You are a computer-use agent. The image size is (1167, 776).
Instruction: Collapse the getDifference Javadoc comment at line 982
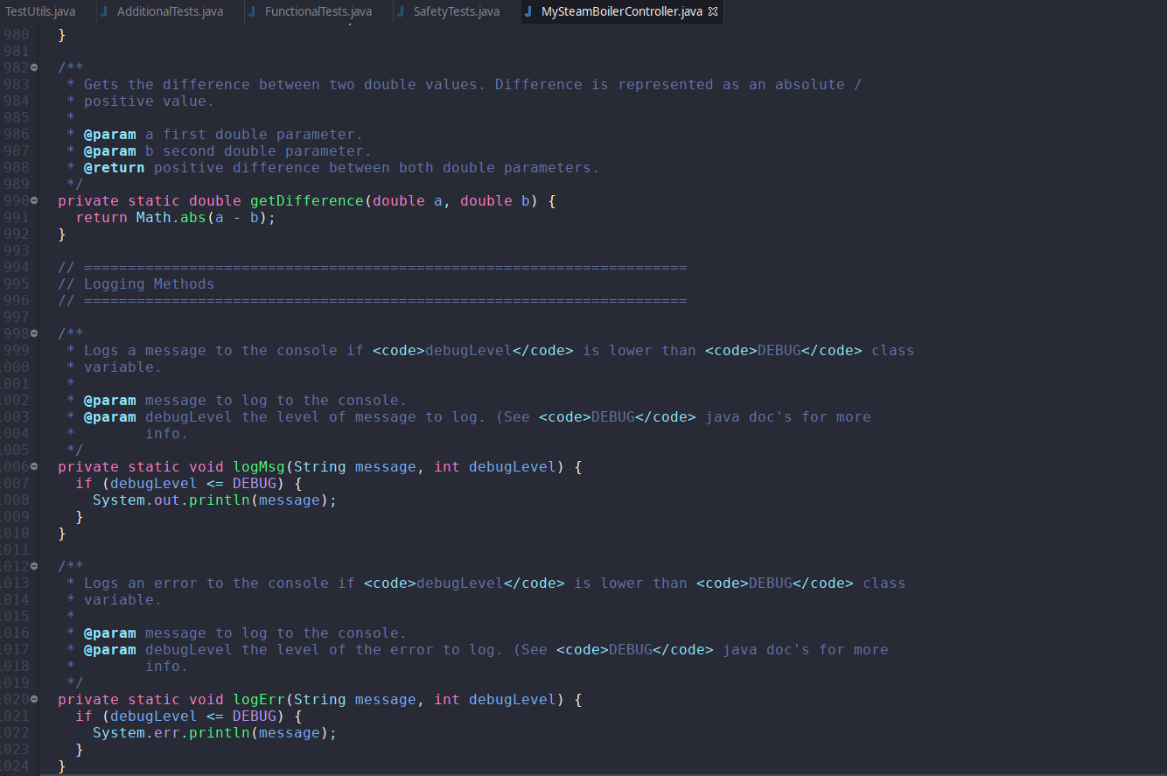[x=34, y=67]
